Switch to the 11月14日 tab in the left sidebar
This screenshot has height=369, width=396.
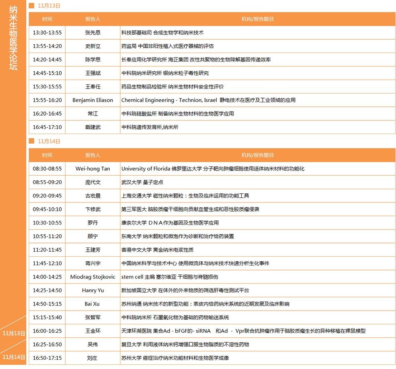pos(13,357)
